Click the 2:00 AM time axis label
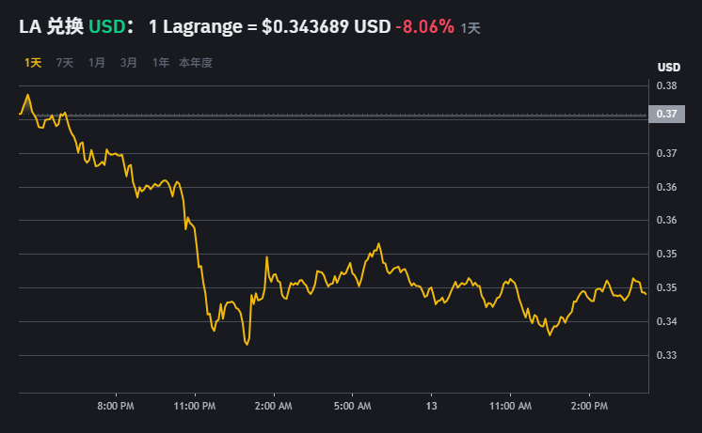 pos(274,406)
